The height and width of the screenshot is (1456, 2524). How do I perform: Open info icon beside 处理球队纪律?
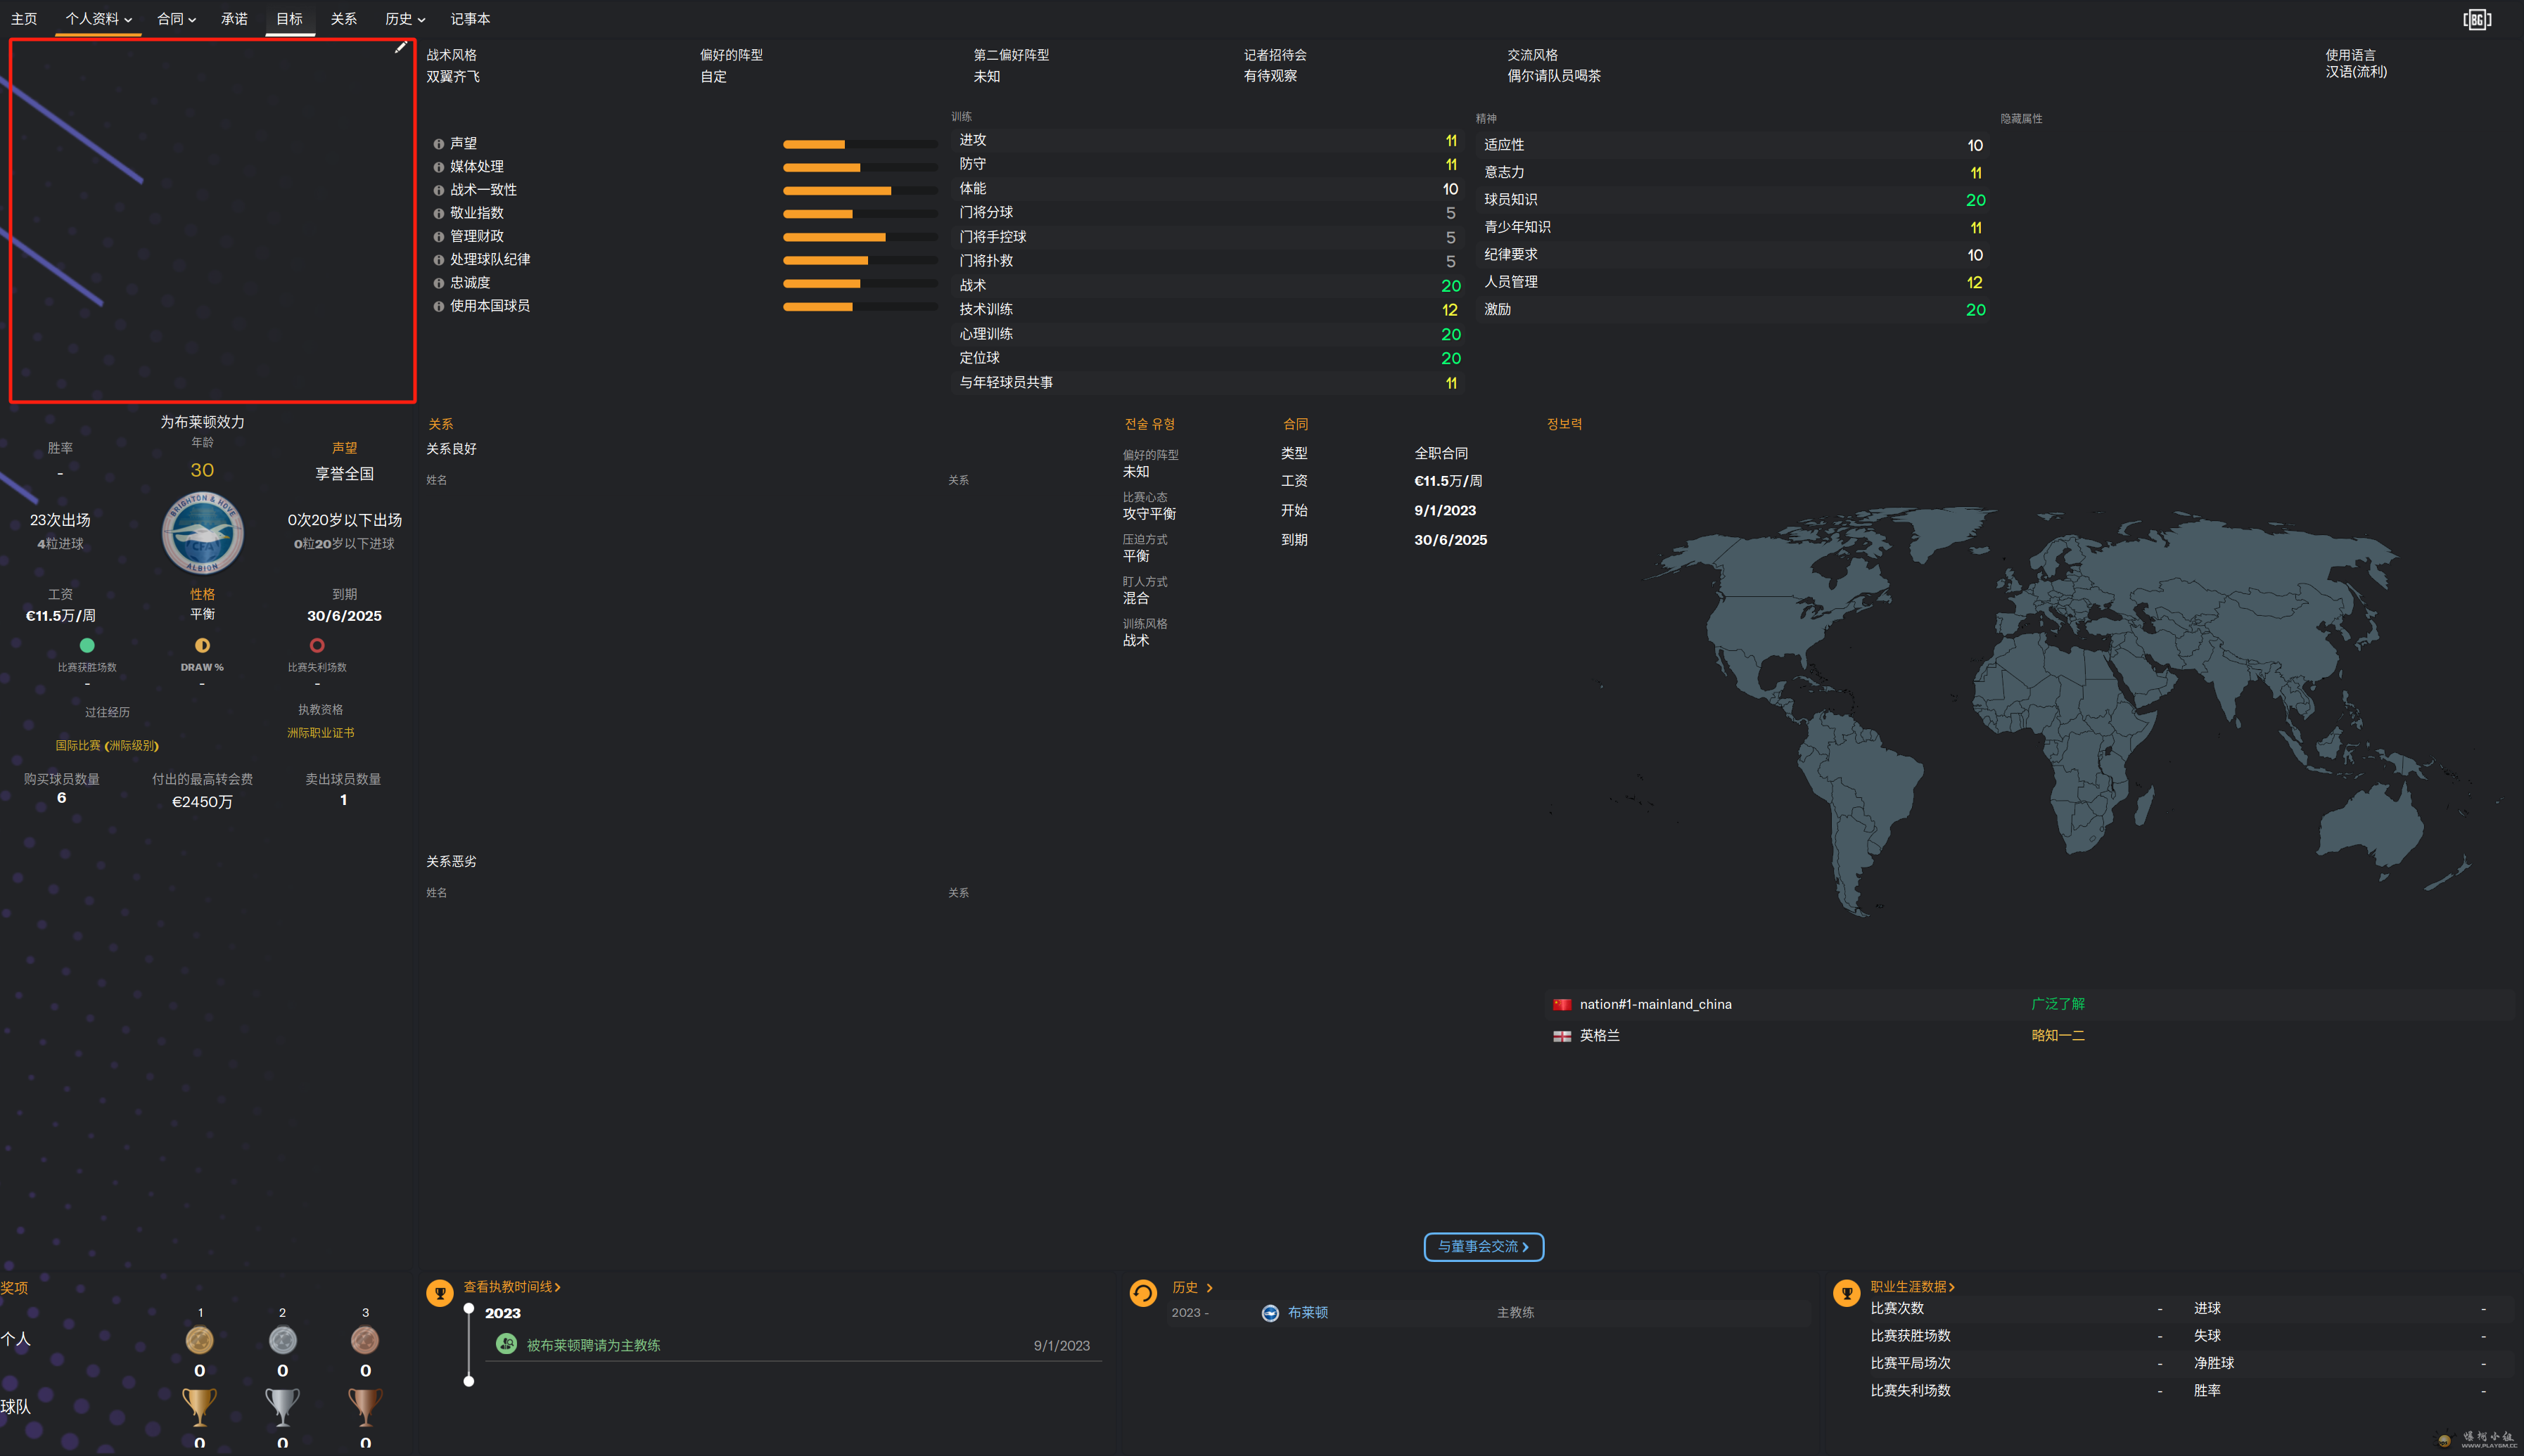[438, 260]
